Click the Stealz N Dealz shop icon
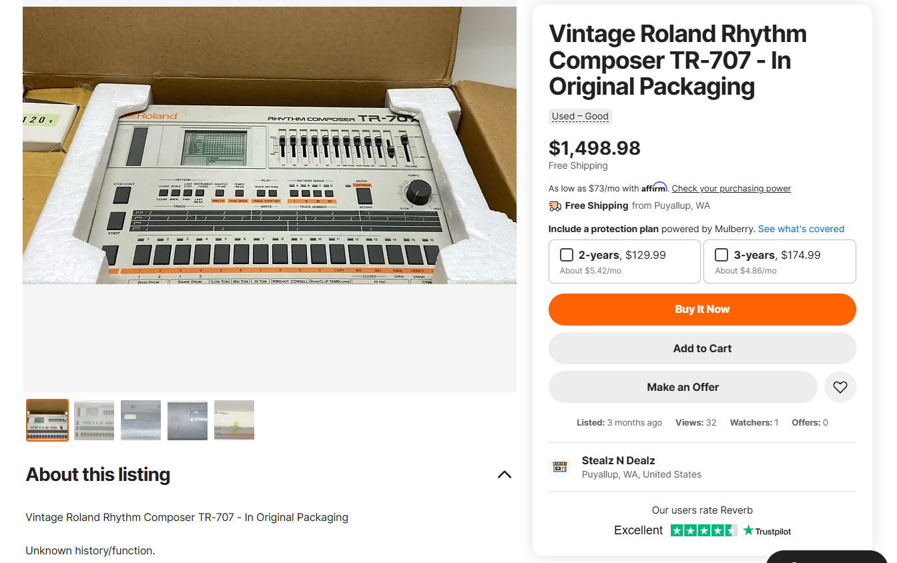Viewport: 897px width, 563px height. [x=560, y=467]
